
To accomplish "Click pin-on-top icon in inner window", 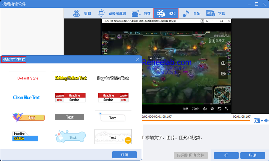I will 202,21.
